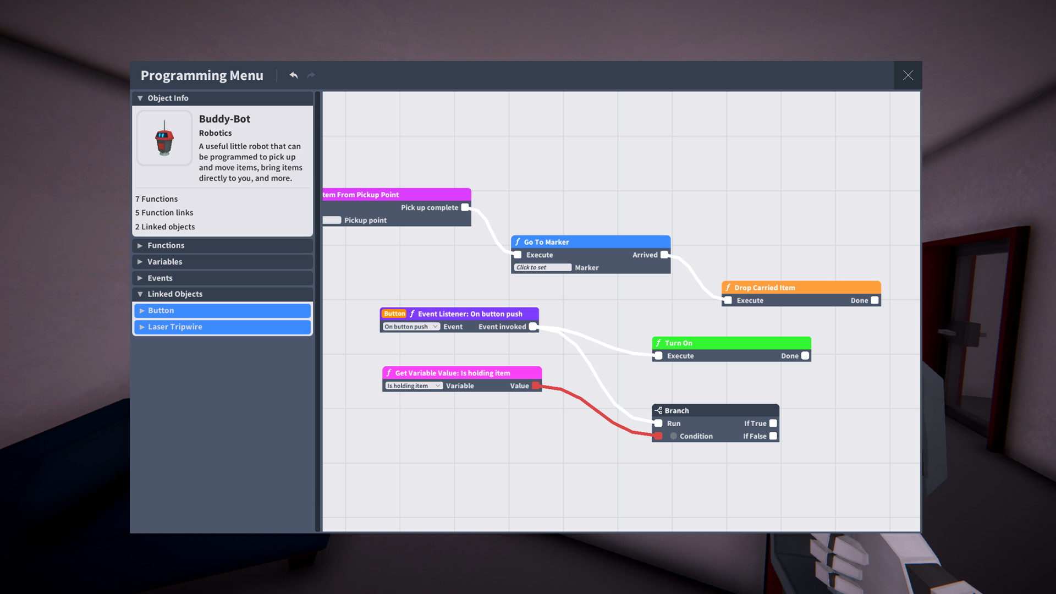Click the Drop Carried Item Done pin
The width and height of the screenshot is (1056, 594).
[875, 300]
